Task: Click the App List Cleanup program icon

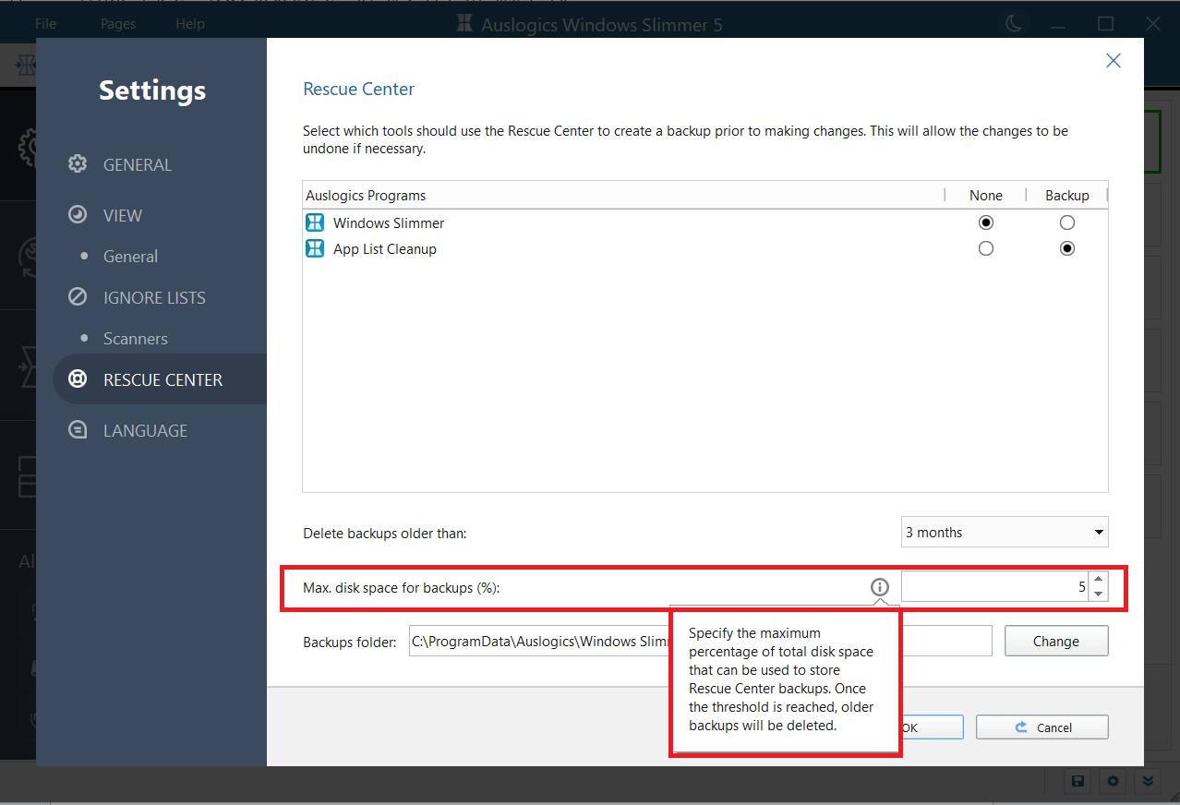Action: (x=315, y=248)
